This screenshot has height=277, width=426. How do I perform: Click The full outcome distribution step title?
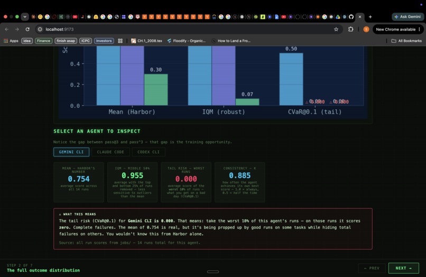43,270
